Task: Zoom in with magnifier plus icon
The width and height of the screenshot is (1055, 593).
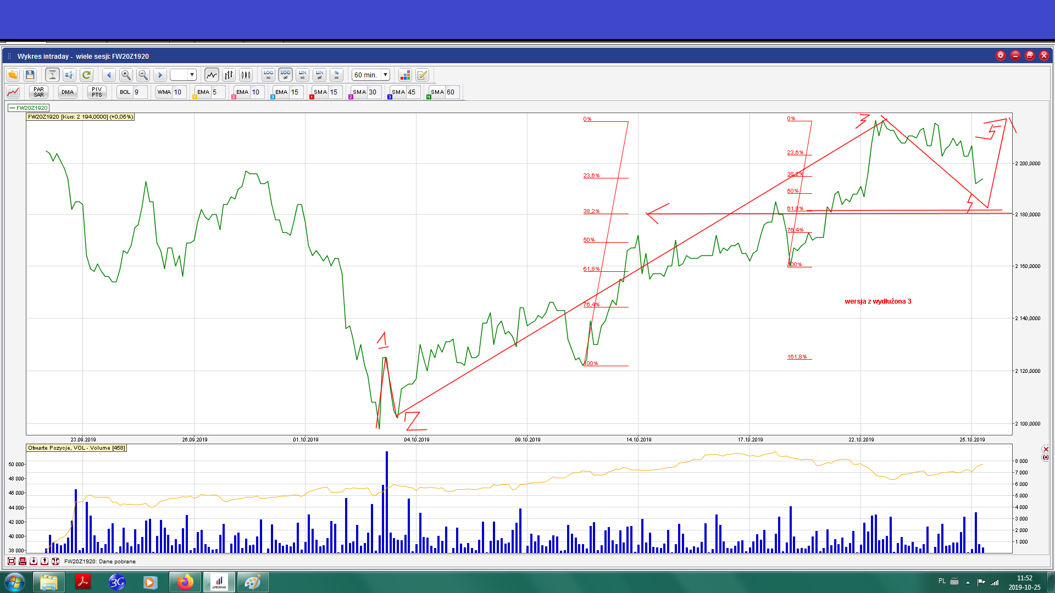Action: pyautogui.click(x=126, y=75)
